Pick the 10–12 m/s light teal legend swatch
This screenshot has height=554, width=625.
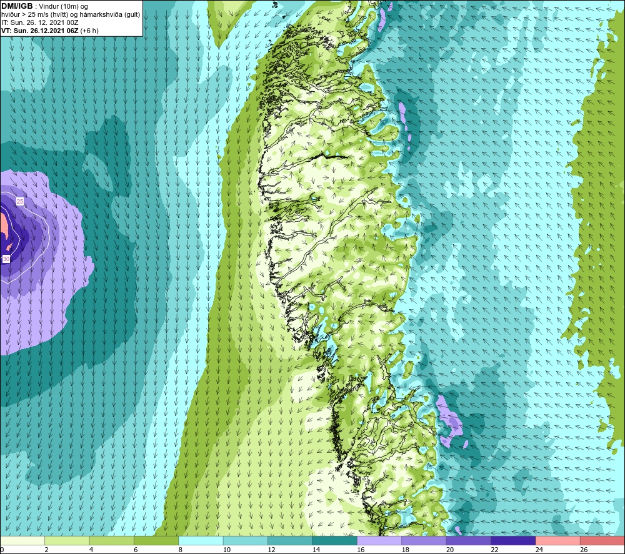tap(246, 540)
